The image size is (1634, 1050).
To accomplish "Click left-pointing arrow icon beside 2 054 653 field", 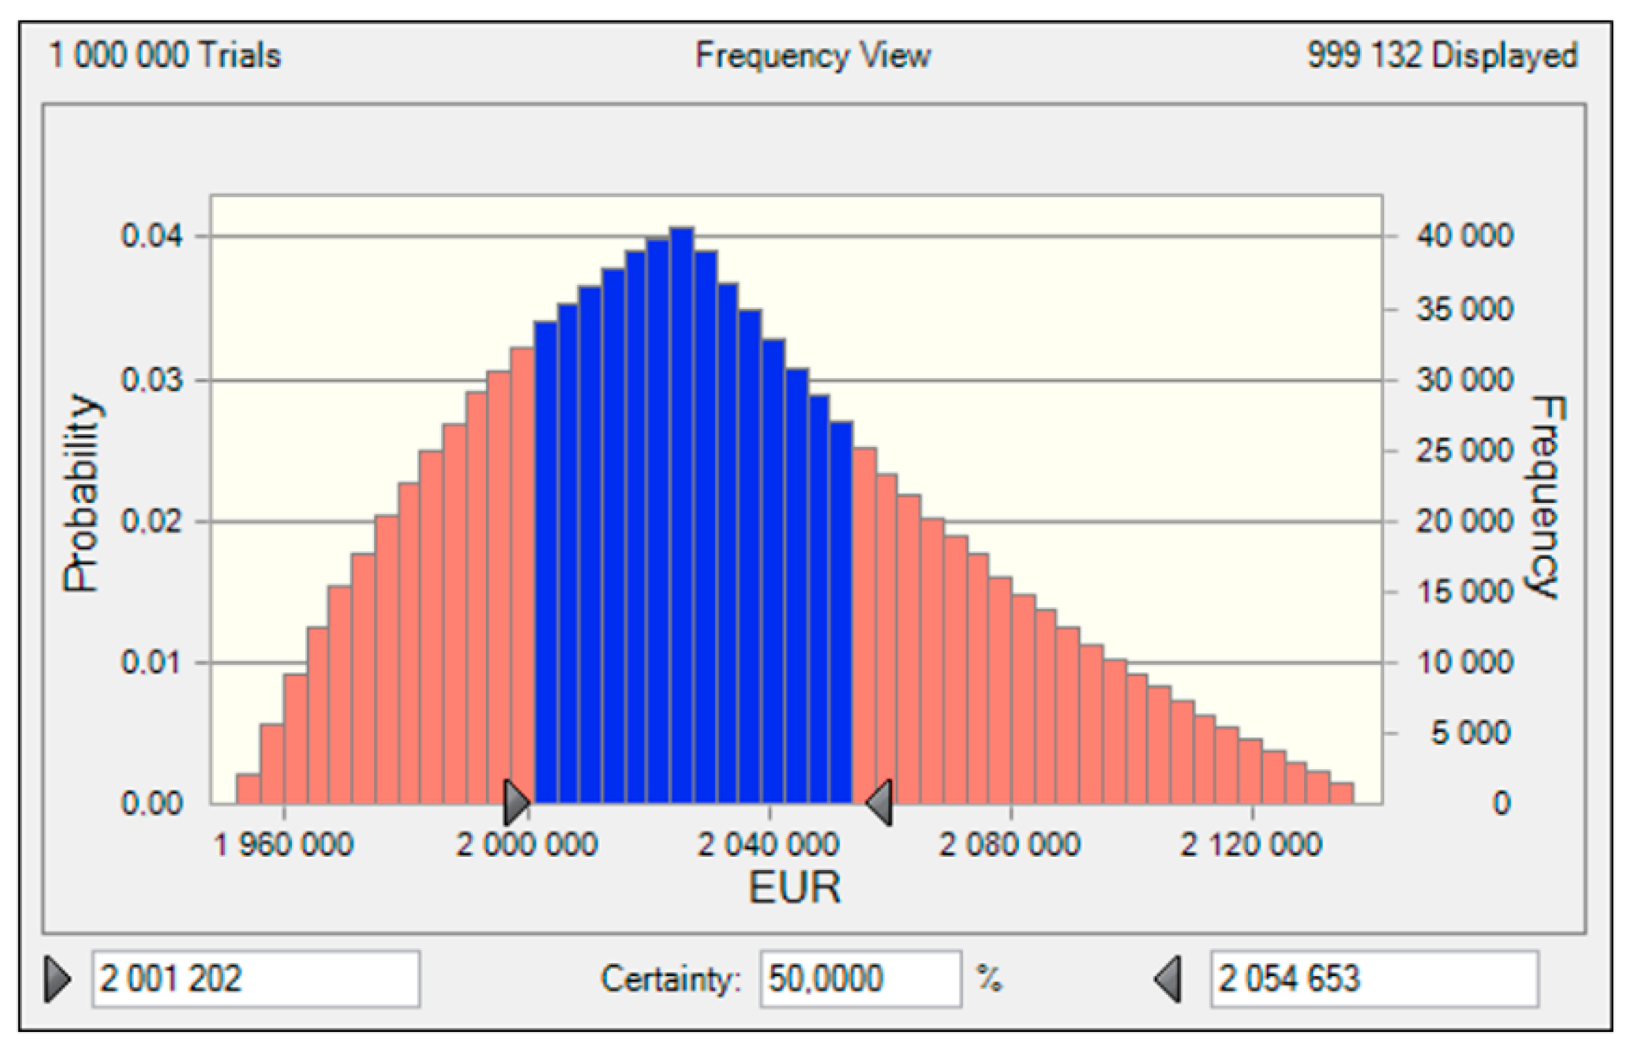I will (1169, 978).
